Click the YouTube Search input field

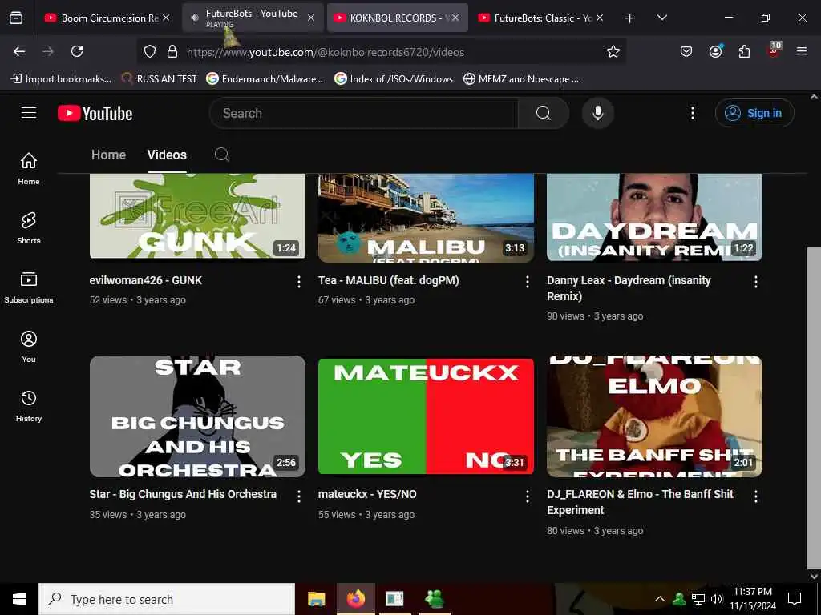click(363, 113)
